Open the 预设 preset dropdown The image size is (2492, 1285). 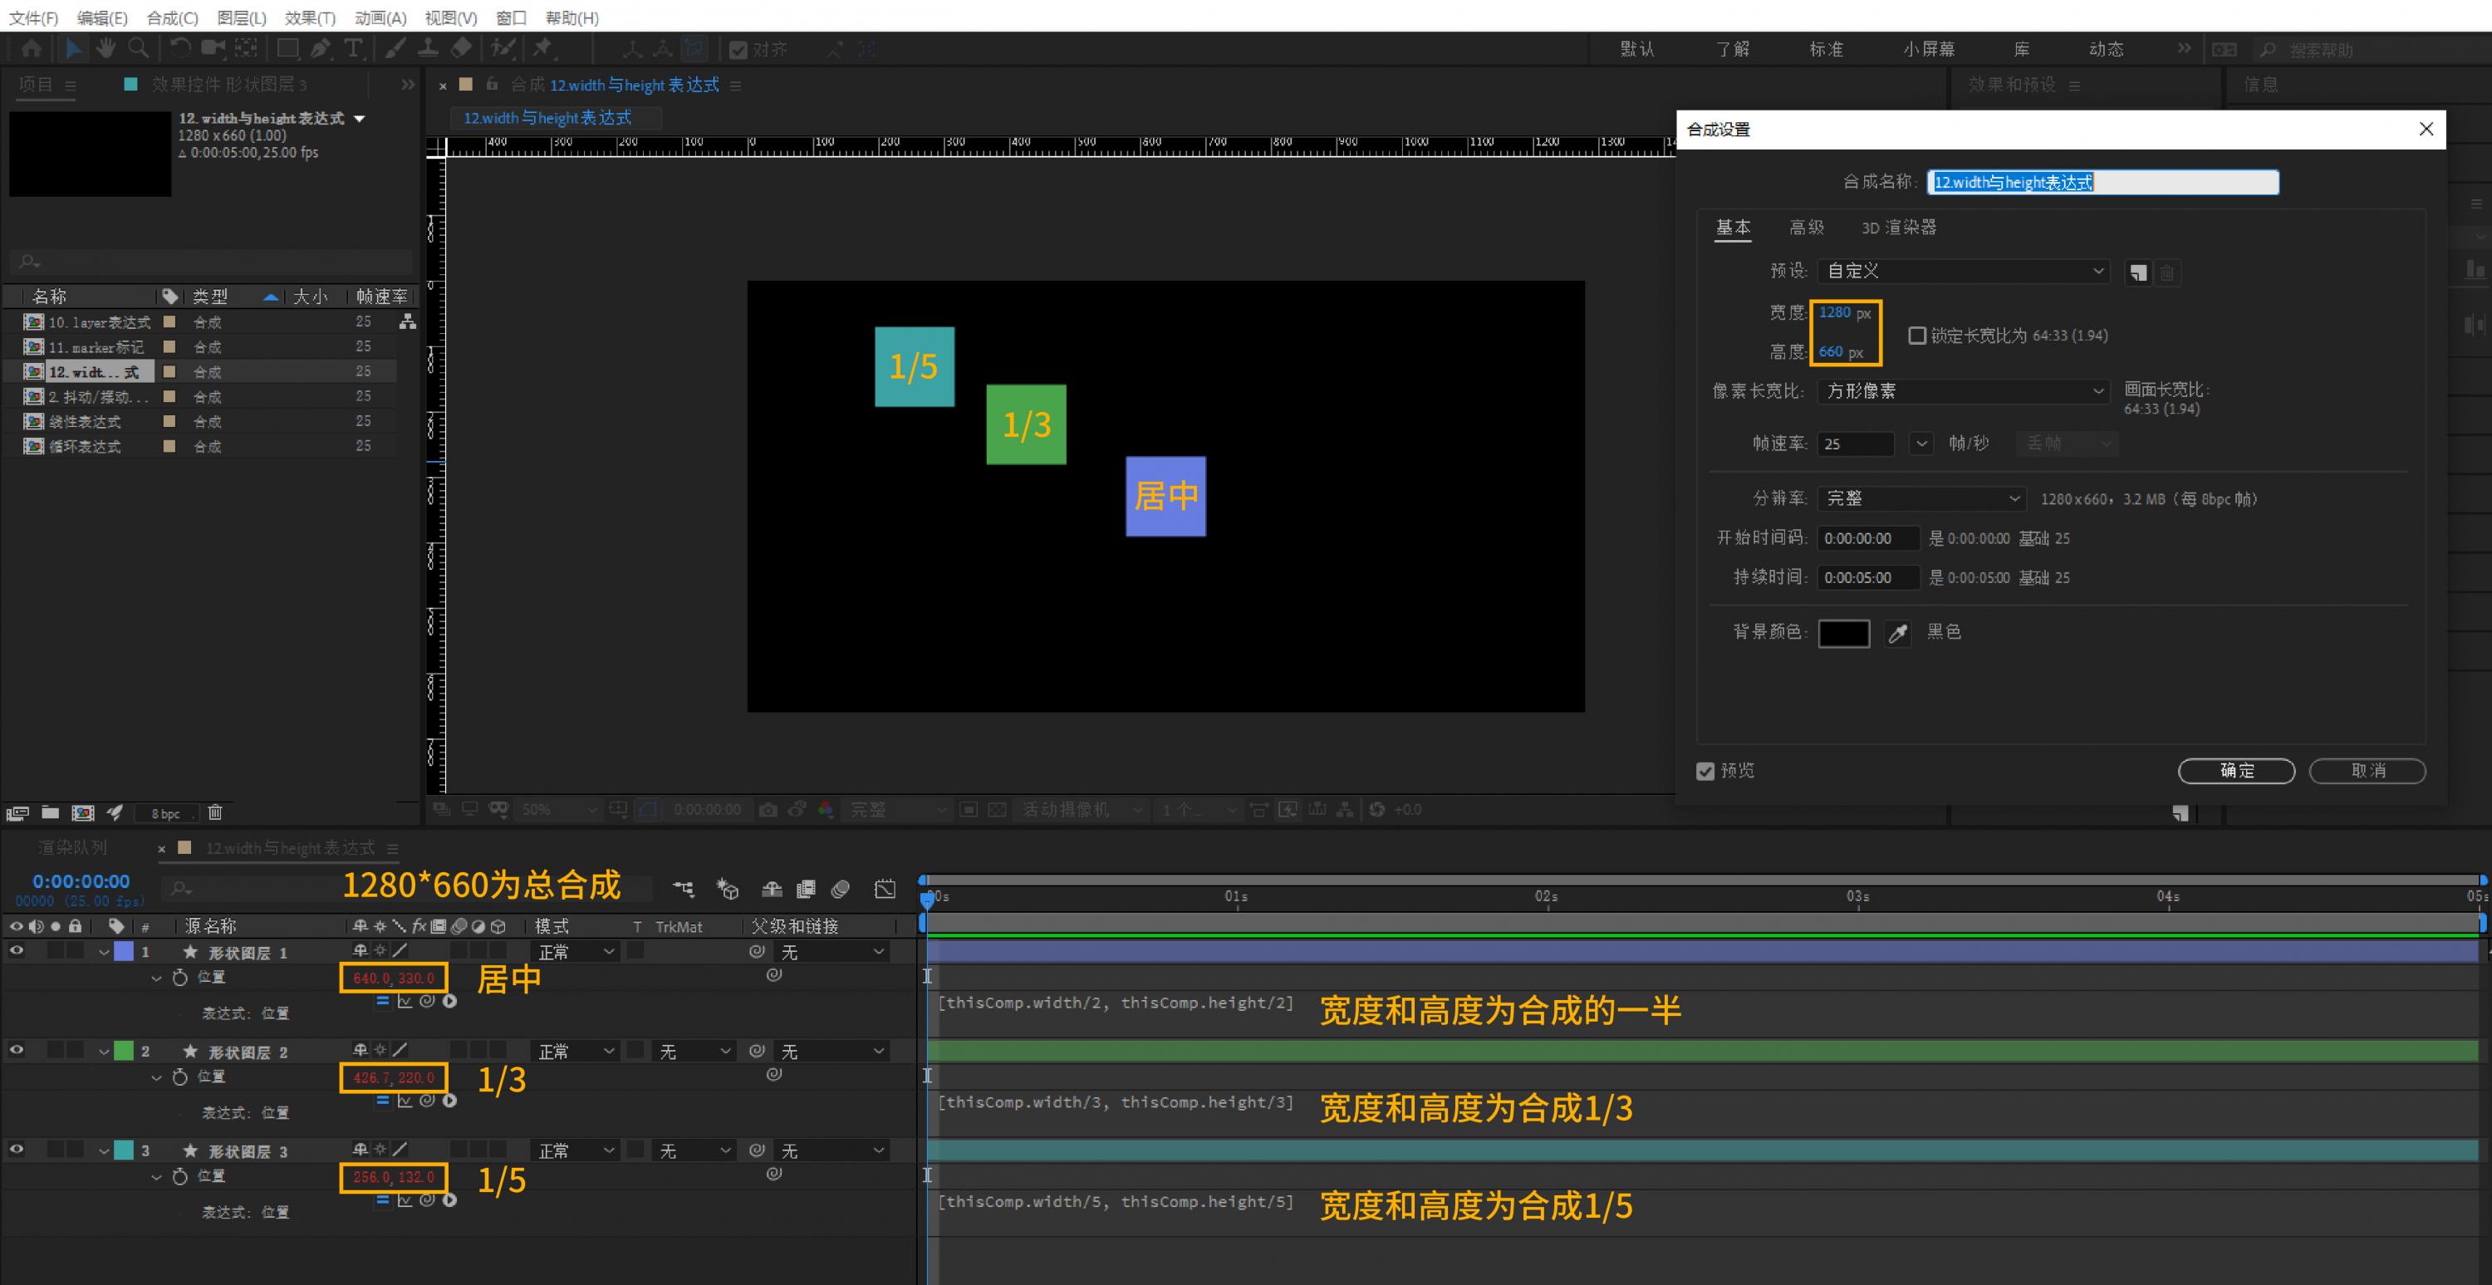click(1963, 271)
